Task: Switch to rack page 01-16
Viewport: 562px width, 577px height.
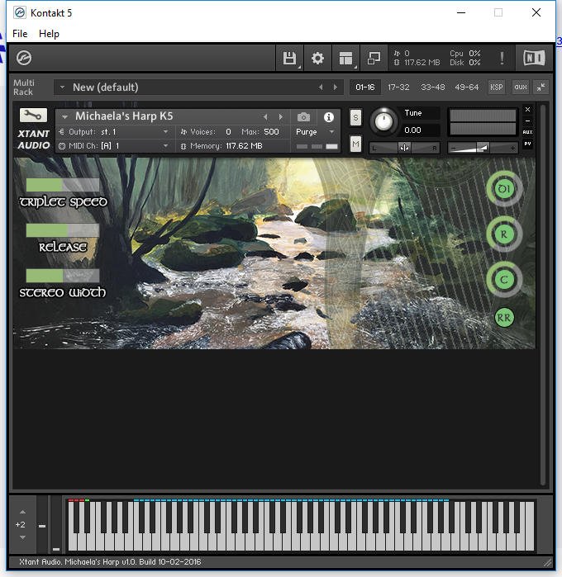Action: tap(364, 87)
